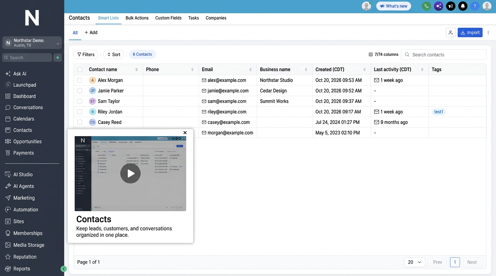Expand the Northstar Demo account switcher
The image size is (496, 276).
pos(32,43)
